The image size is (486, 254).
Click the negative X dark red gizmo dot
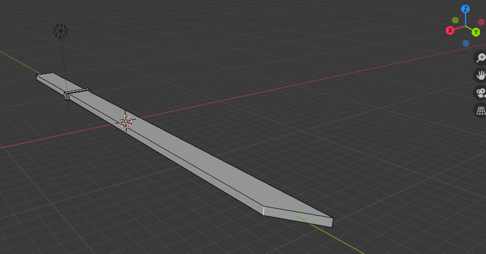(x=481, y=22)
